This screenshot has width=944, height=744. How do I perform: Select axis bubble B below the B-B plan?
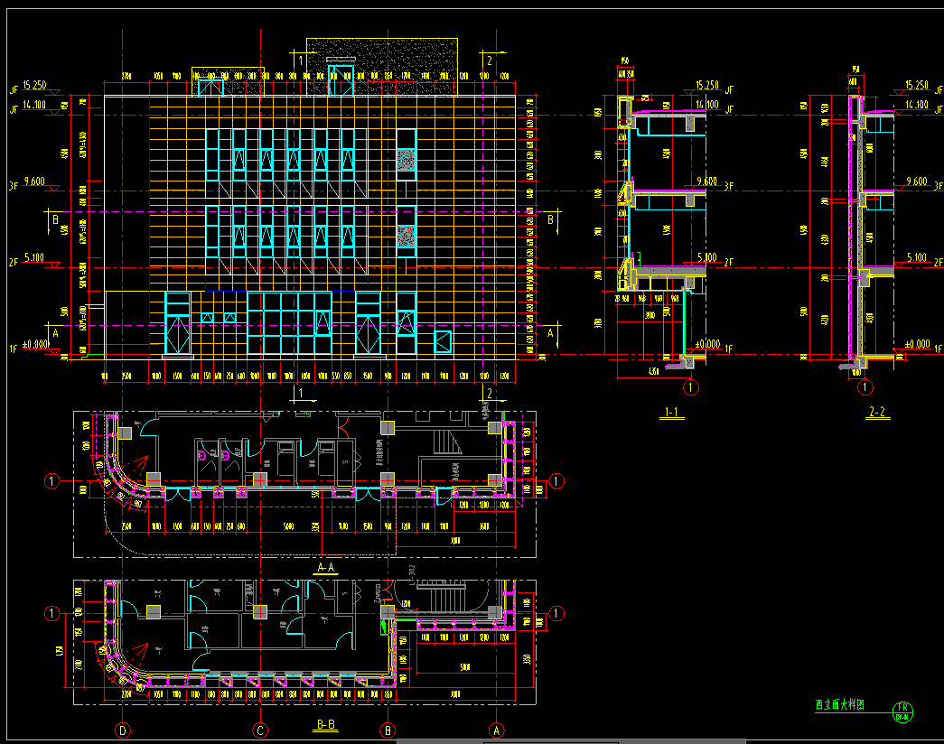point(388,730)
